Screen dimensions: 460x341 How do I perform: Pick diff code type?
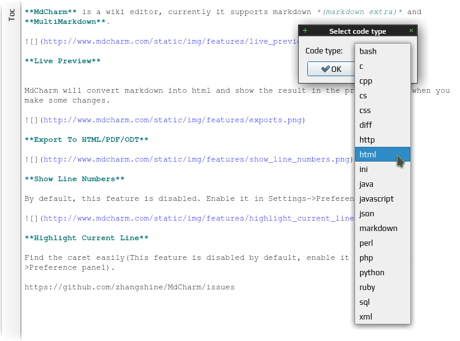[x=383, y=125]
